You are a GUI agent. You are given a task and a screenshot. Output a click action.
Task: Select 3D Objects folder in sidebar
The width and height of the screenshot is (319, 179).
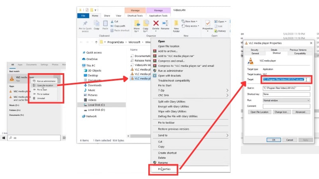[x=93, y=70]
